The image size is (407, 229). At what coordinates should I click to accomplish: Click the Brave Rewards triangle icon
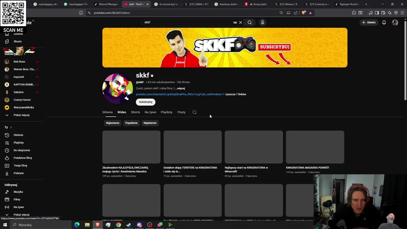(x=310, y=13)
